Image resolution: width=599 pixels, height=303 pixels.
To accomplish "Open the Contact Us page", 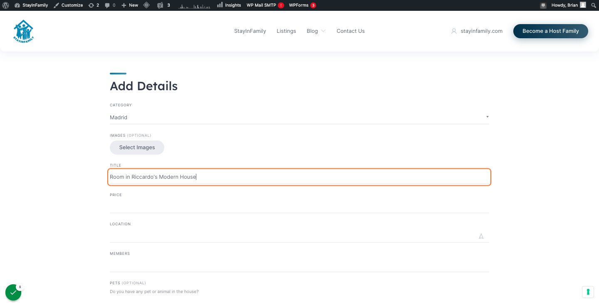I will [351, 31].
